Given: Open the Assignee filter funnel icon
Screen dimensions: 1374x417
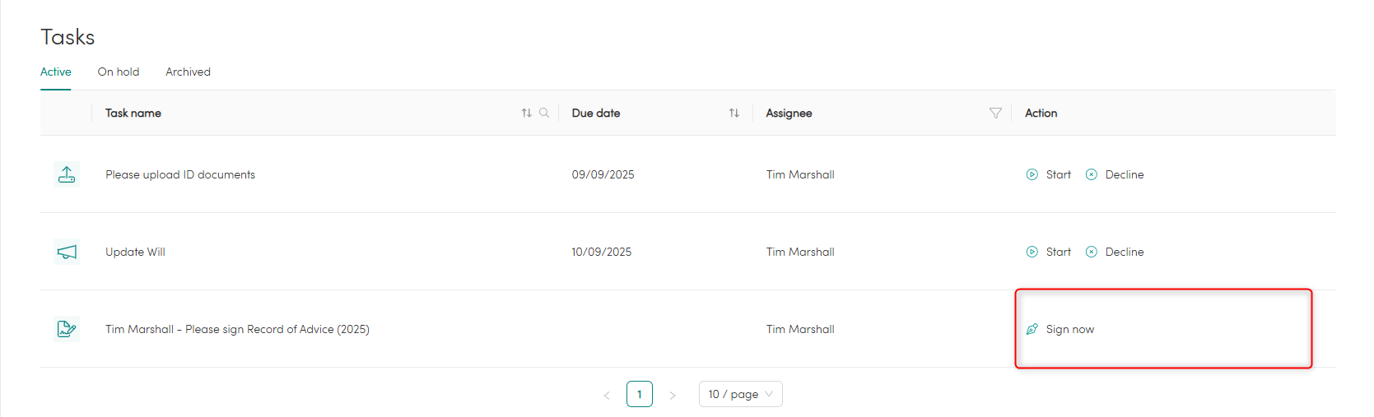Looking at the screenshot, I should pos(995,113).
